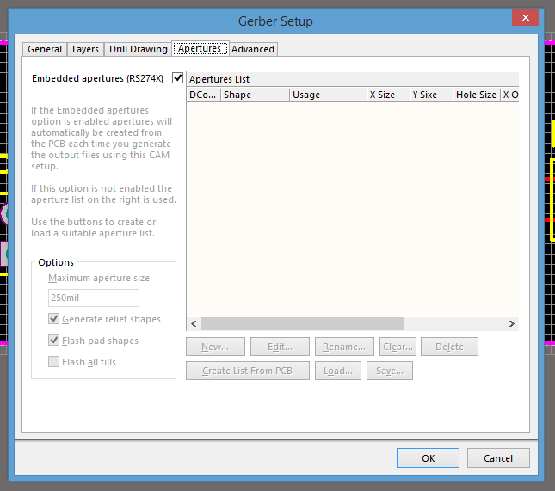Image resolution: width=555 pixels, height=491 pixels.
Task: Cancel the Gerber Setup dialog
Action: (498, 458)
